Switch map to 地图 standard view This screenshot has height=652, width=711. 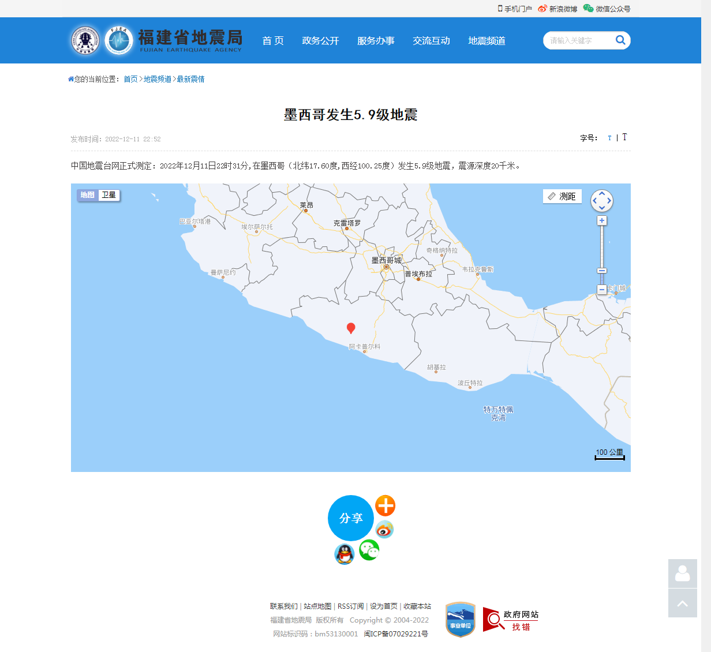click(x=88, y=195)
